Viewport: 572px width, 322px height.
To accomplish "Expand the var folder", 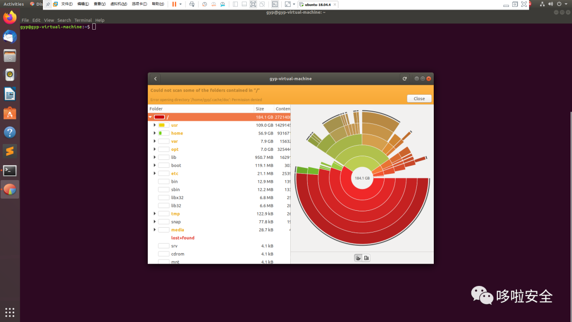I will 155,141.
